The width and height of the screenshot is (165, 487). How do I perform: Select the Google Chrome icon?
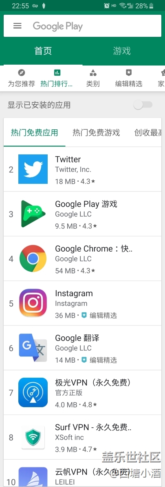pyautogui.click(x=33, y=258)
